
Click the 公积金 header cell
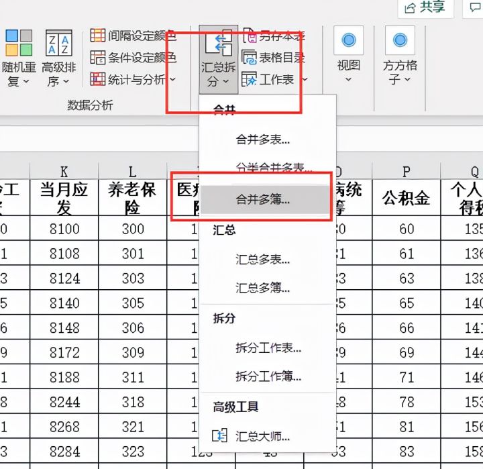click(x=407, y=198)
